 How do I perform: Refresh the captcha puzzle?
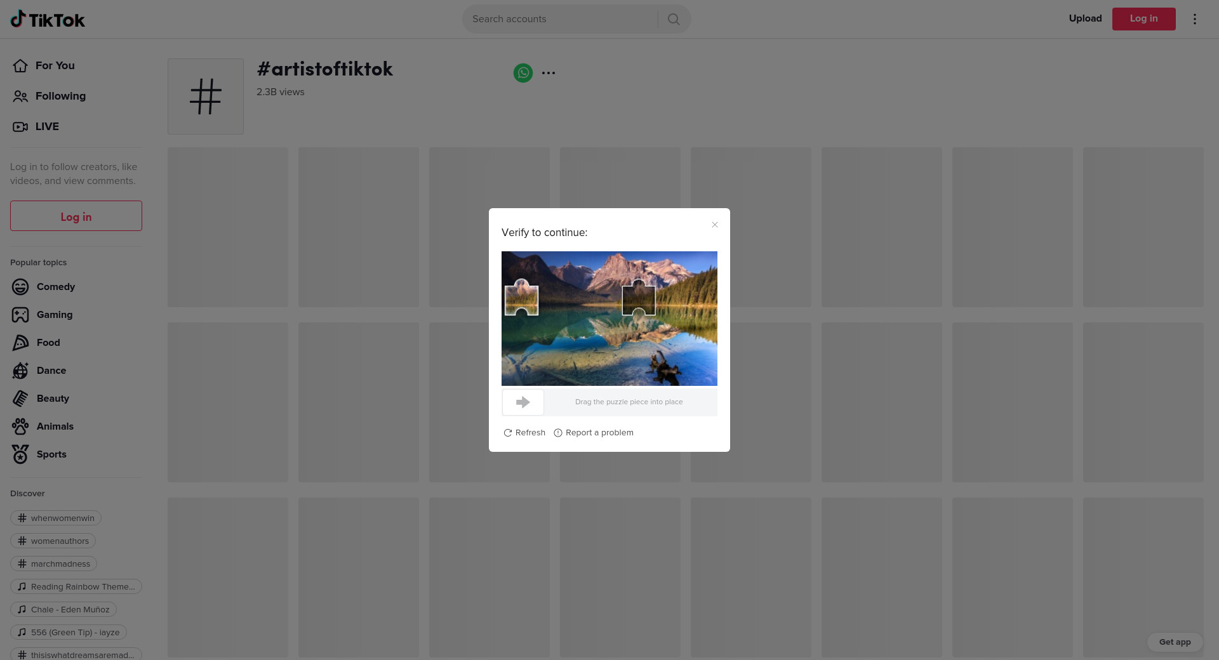click(524, 433)
